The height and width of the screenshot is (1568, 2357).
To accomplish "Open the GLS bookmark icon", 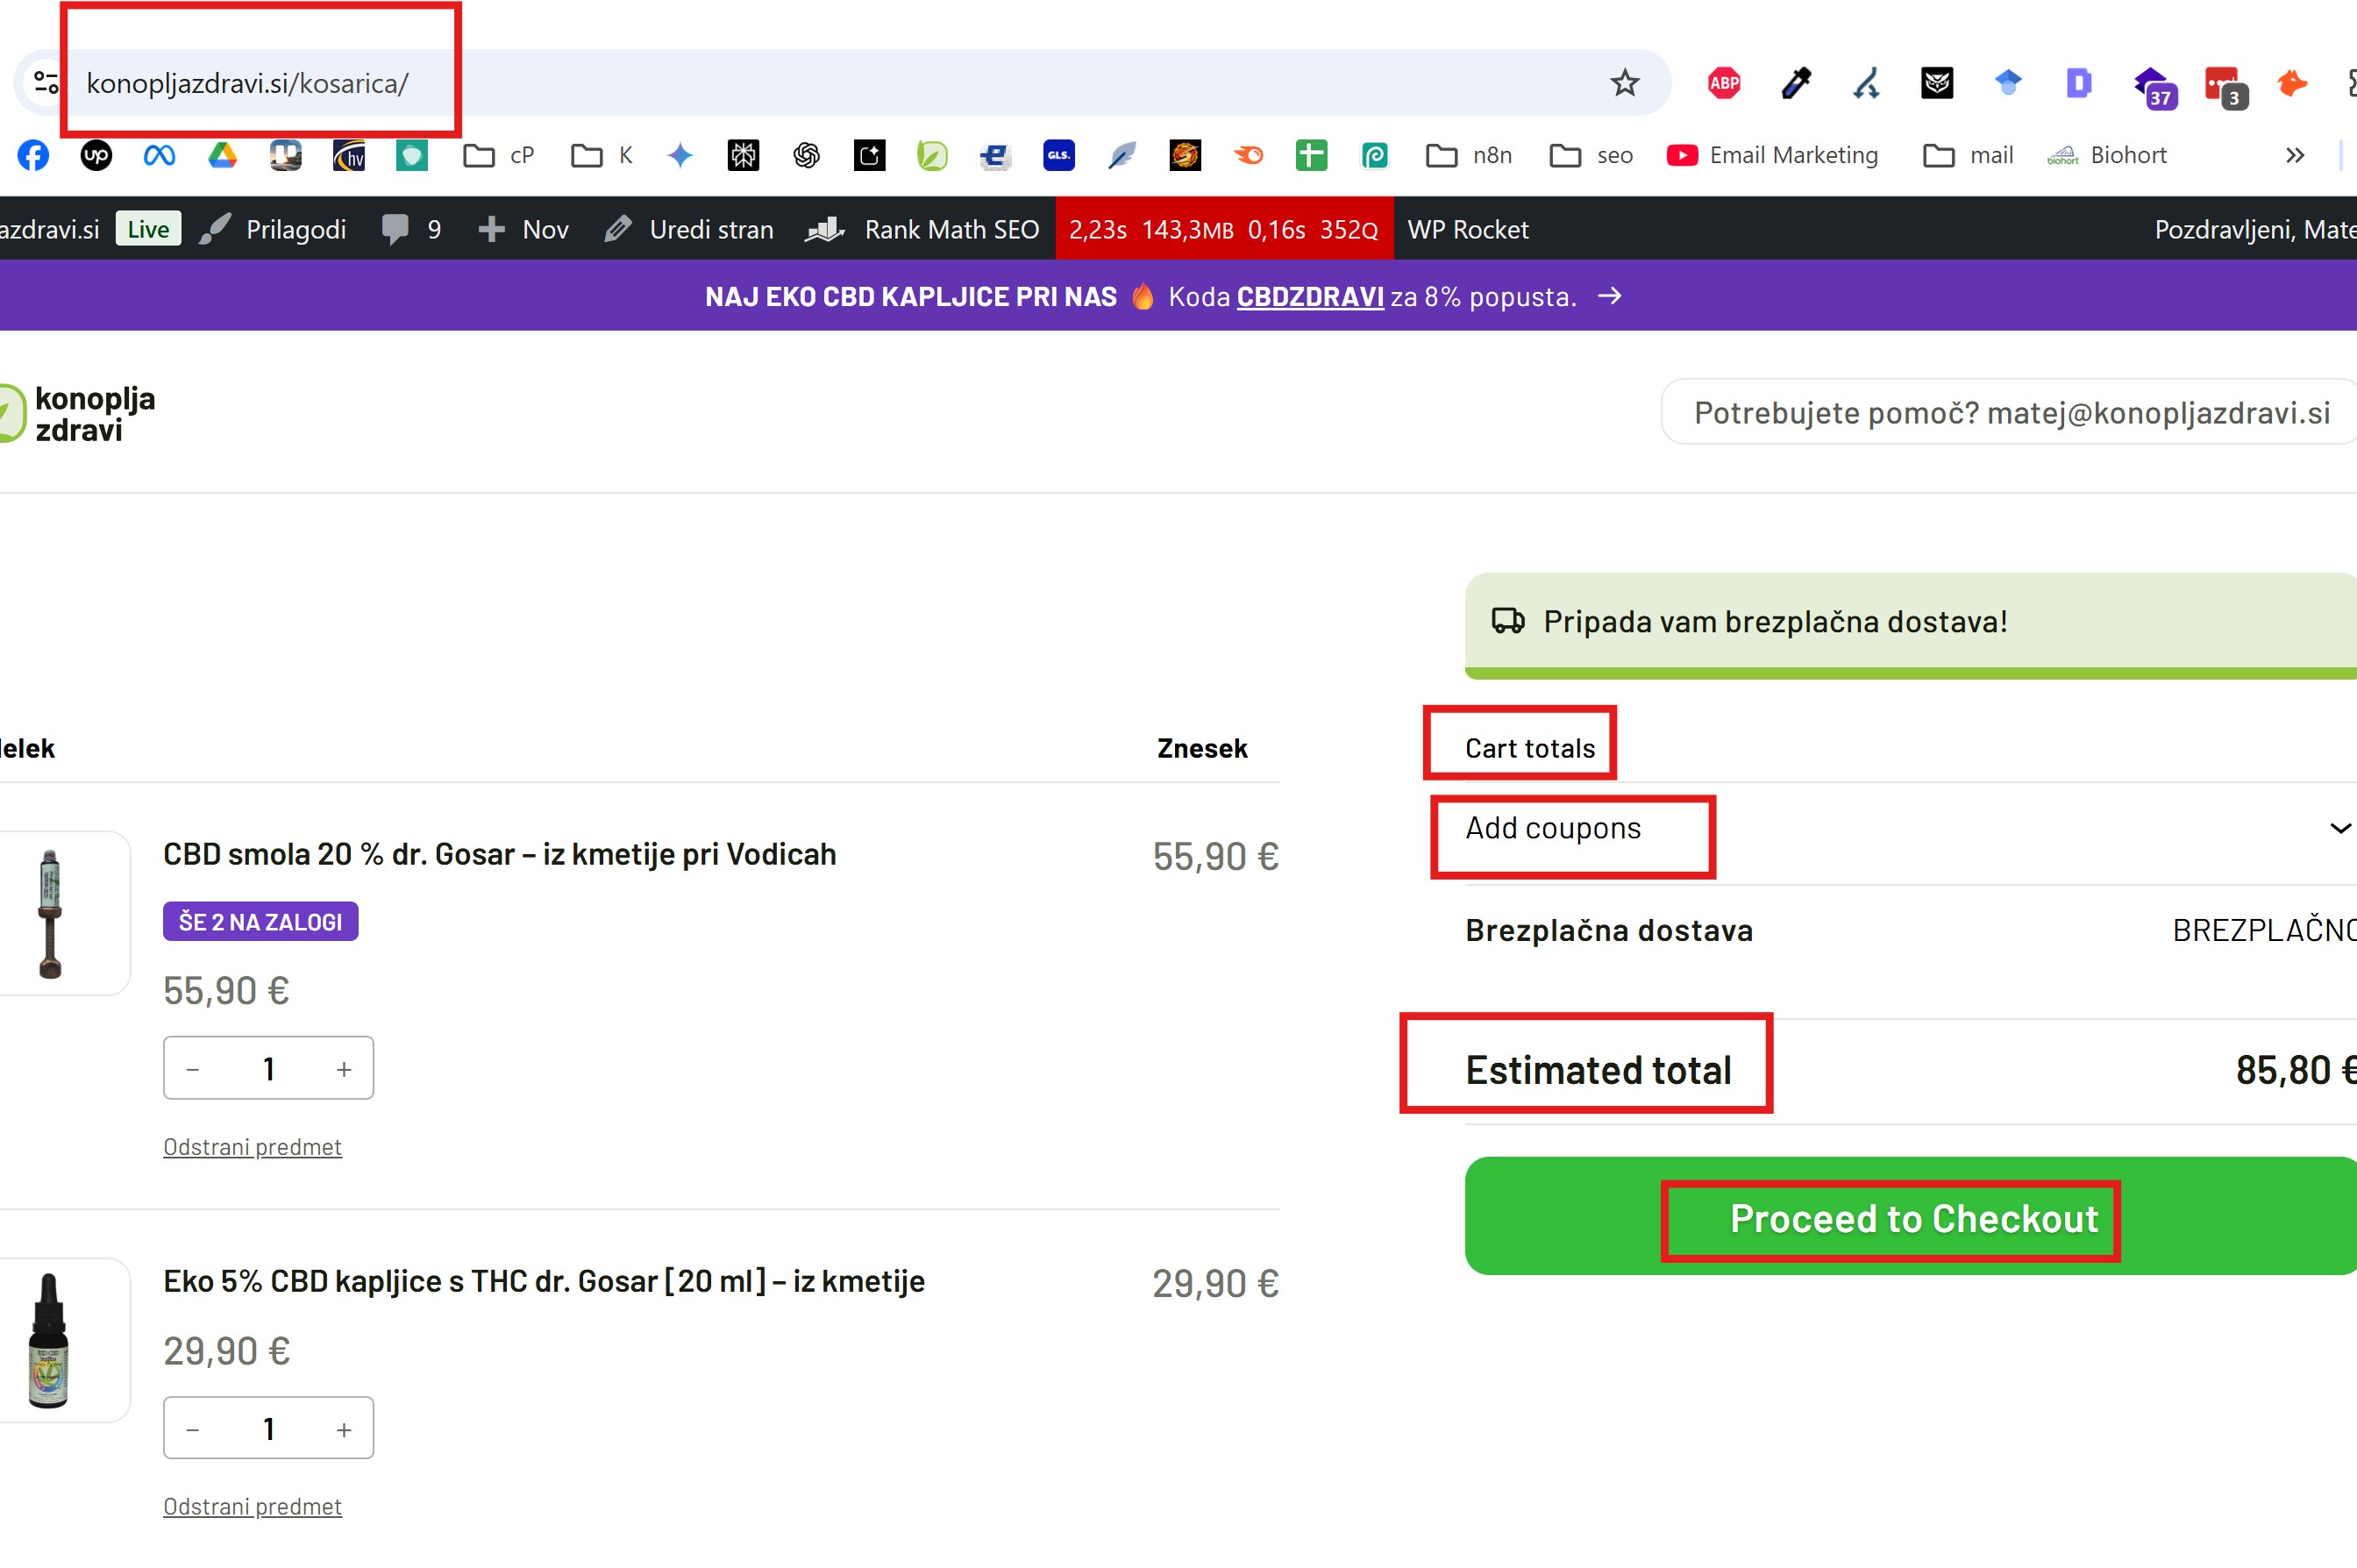I will (x=1058, y=155).
